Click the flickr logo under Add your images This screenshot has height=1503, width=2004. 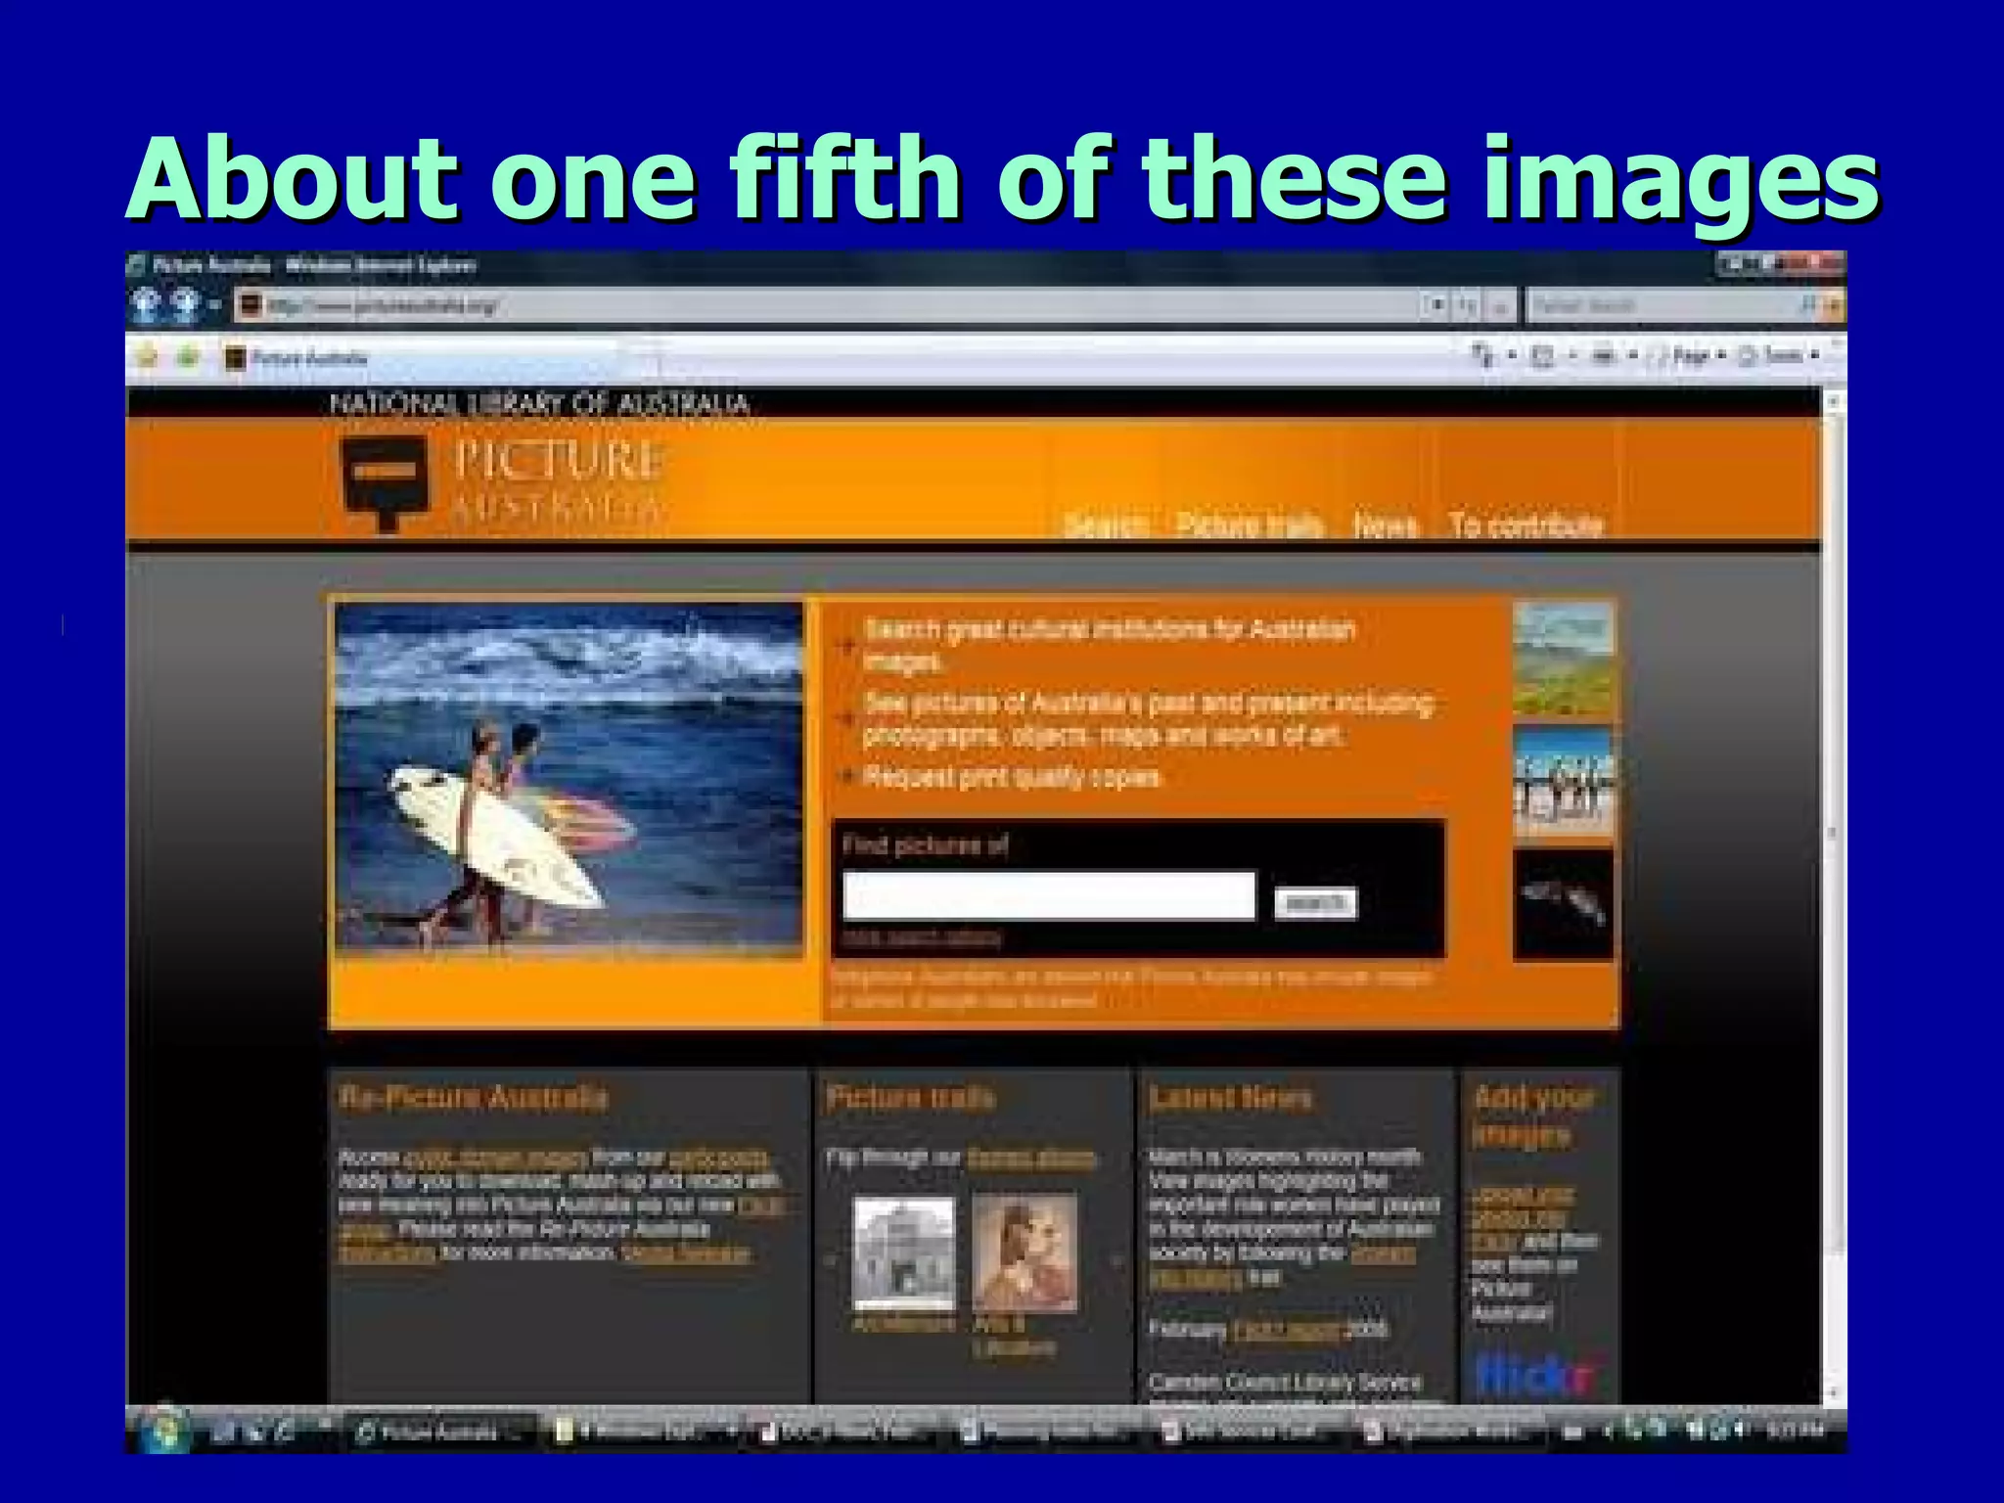click(x=1534, y=1376)
